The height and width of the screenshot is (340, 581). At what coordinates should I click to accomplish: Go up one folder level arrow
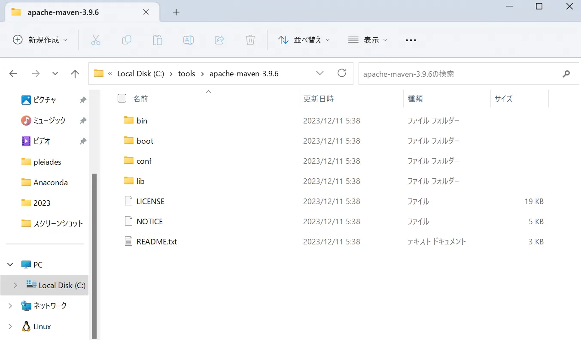pyautogui.click(x=75, y=74)
